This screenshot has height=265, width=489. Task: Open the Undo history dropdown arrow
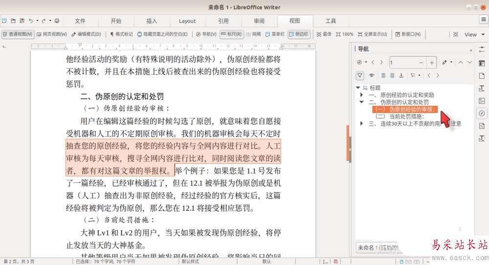point(37,21)
